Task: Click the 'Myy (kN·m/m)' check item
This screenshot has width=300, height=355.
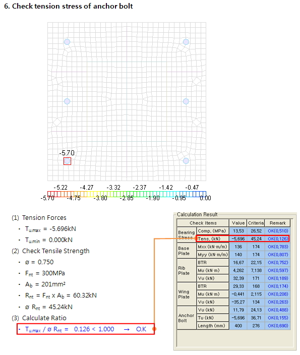Action: 212,255
